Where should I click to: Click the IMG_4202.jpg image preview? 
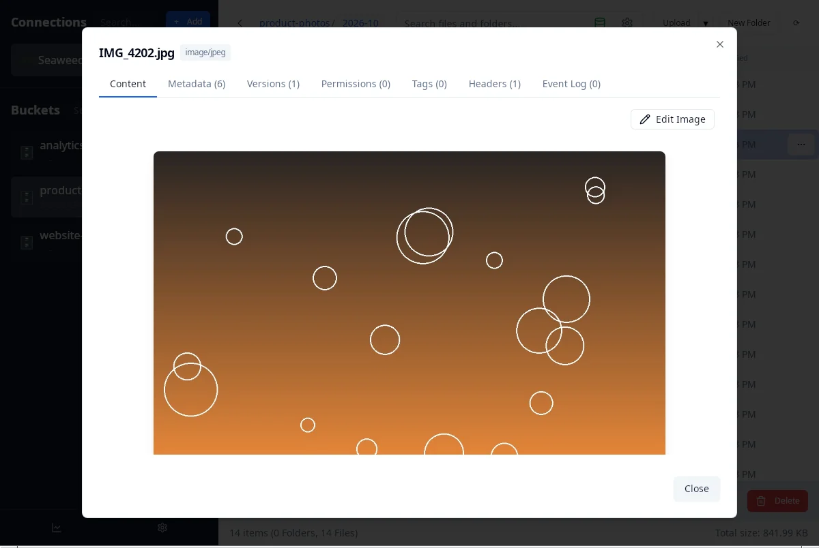click(409, 303)
